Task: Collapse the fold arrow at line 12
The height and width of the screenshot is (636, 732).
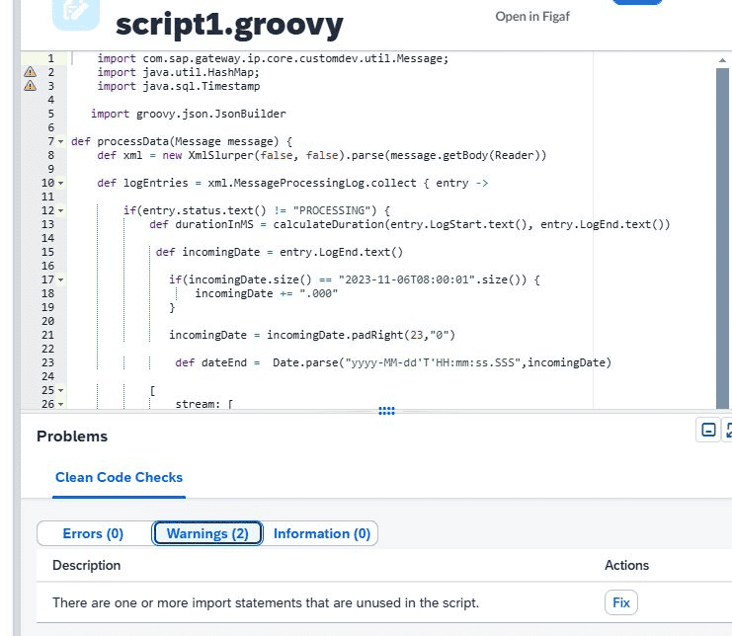Action: (60, 210)
